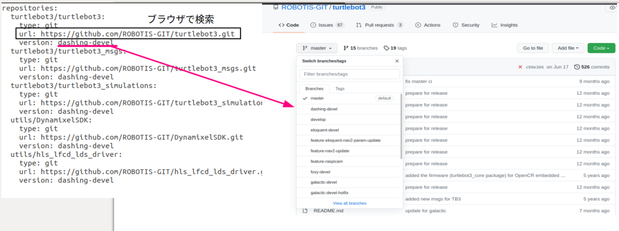Image resolution: width=619 pixels, height=231 pixels.
Task: Click the Insights tab's graph icon
Action: (495, 25)
